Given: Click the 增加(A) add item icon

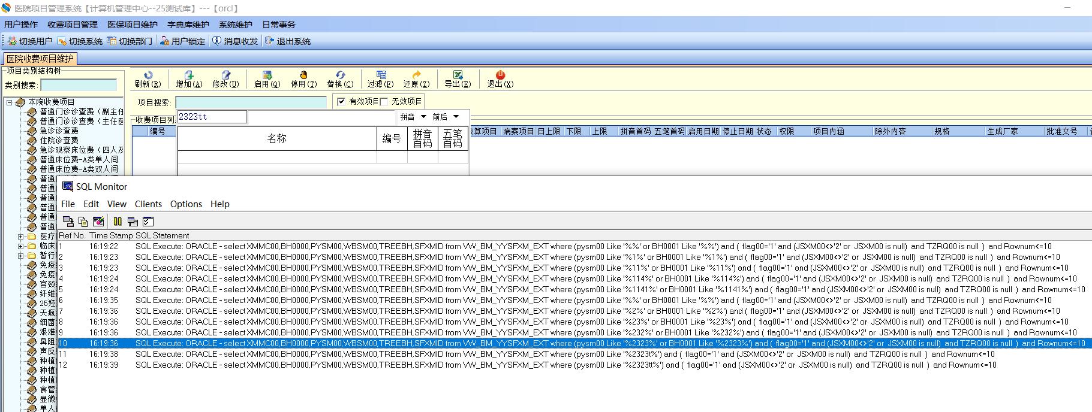Looking at the screenshot, I should pyautogui.click(x=189, y=75).
